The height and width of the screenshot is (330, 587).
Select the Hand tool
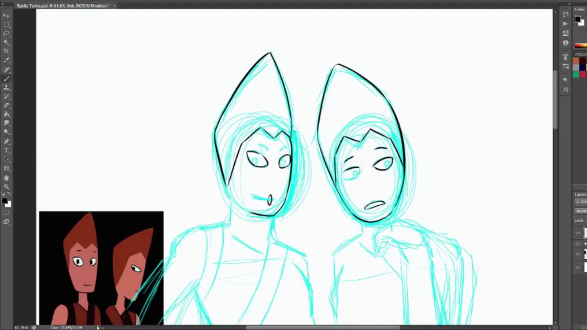pos(6,179)
